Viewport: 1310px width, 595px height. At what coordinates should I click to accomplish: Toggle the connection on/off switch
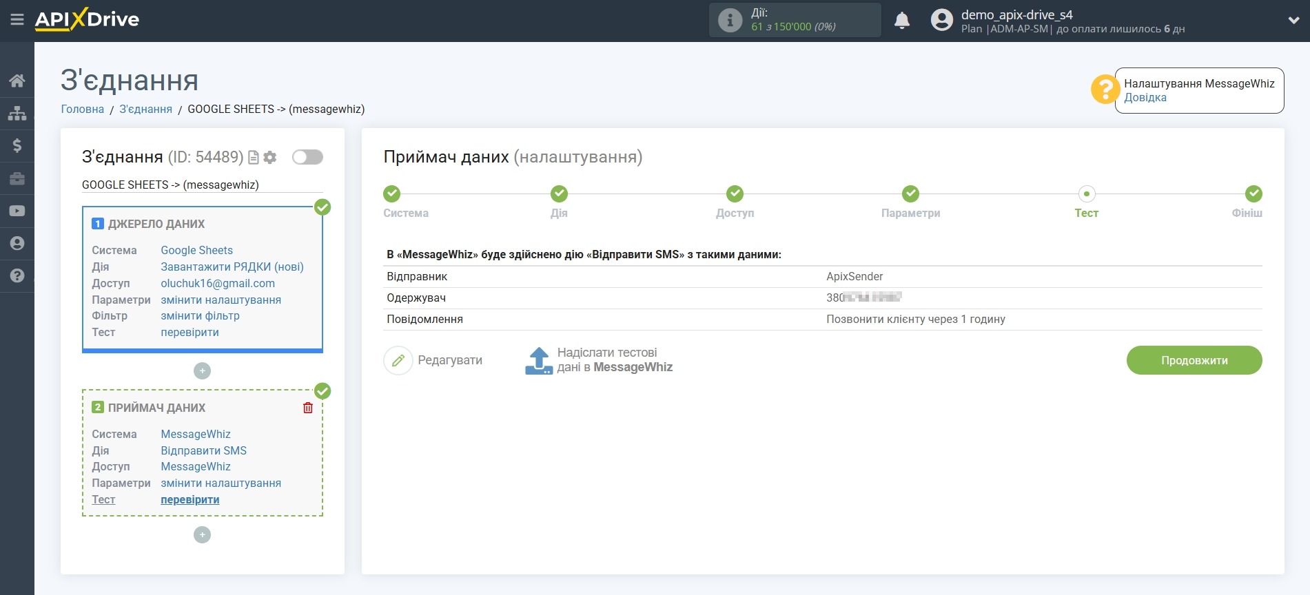click(307, 157)
